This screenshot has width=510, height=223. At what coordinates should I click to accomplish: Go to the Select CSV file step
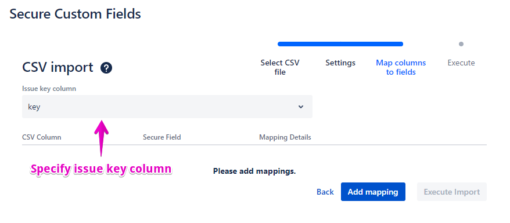[280, 67]
